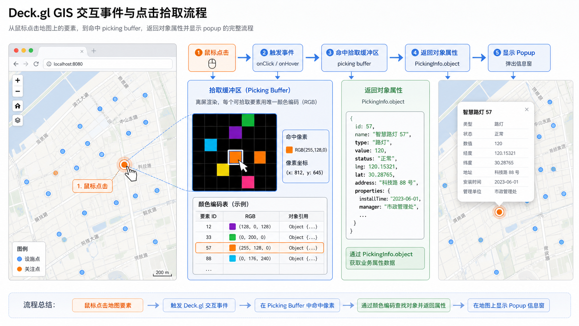This screenshot has width=579, height=326.
Task: Click the installTime "2023-06-01" code line
Action: pos(390,199)
